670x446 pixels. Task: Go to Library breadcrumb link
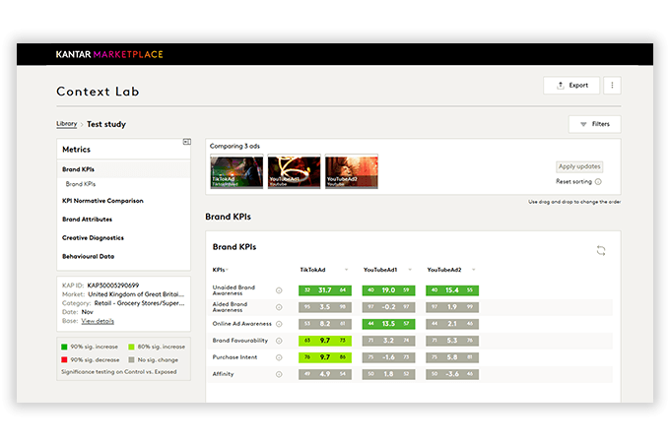click(x=67, y=124)
